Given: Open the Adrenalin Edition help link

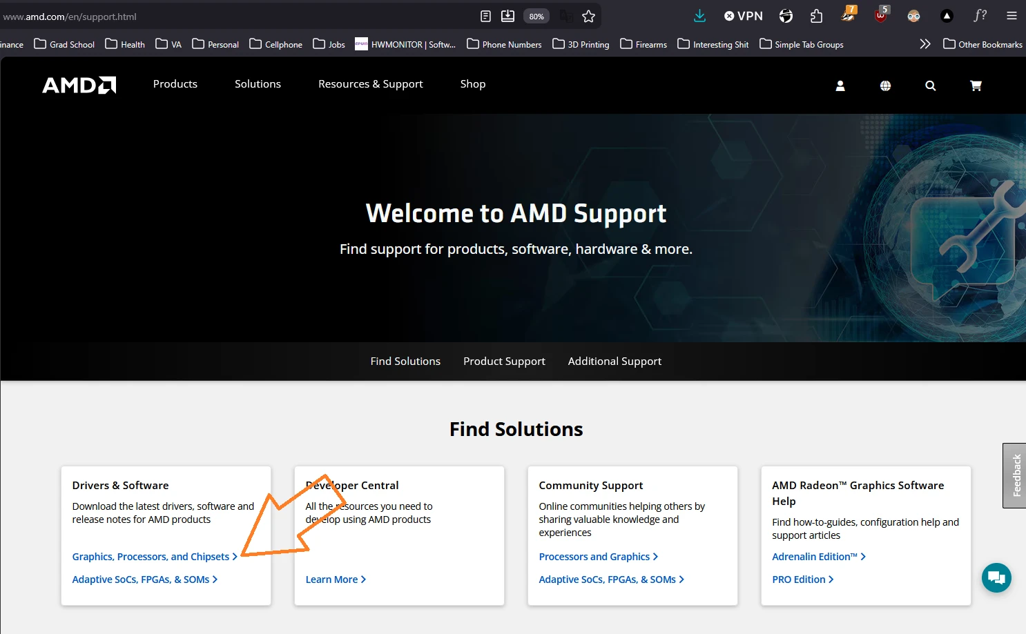Looking at the screenshot, I should [819, 557].
